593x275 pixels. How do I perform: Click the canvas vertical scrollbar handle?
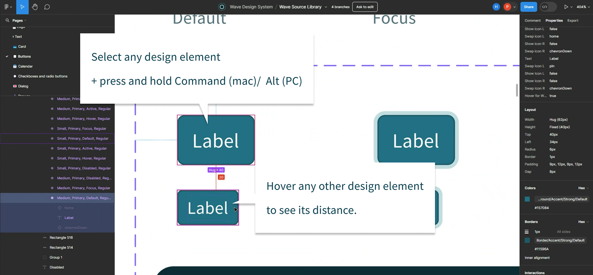[517, 90]
